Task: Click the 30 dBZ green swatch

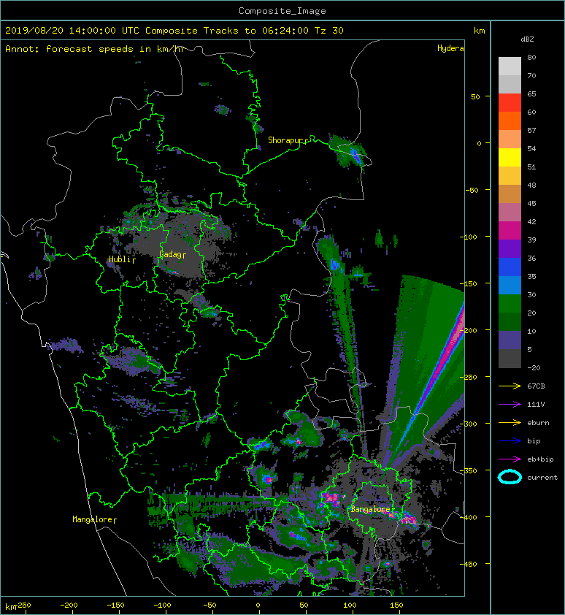Action: click(x=510, y=304)
